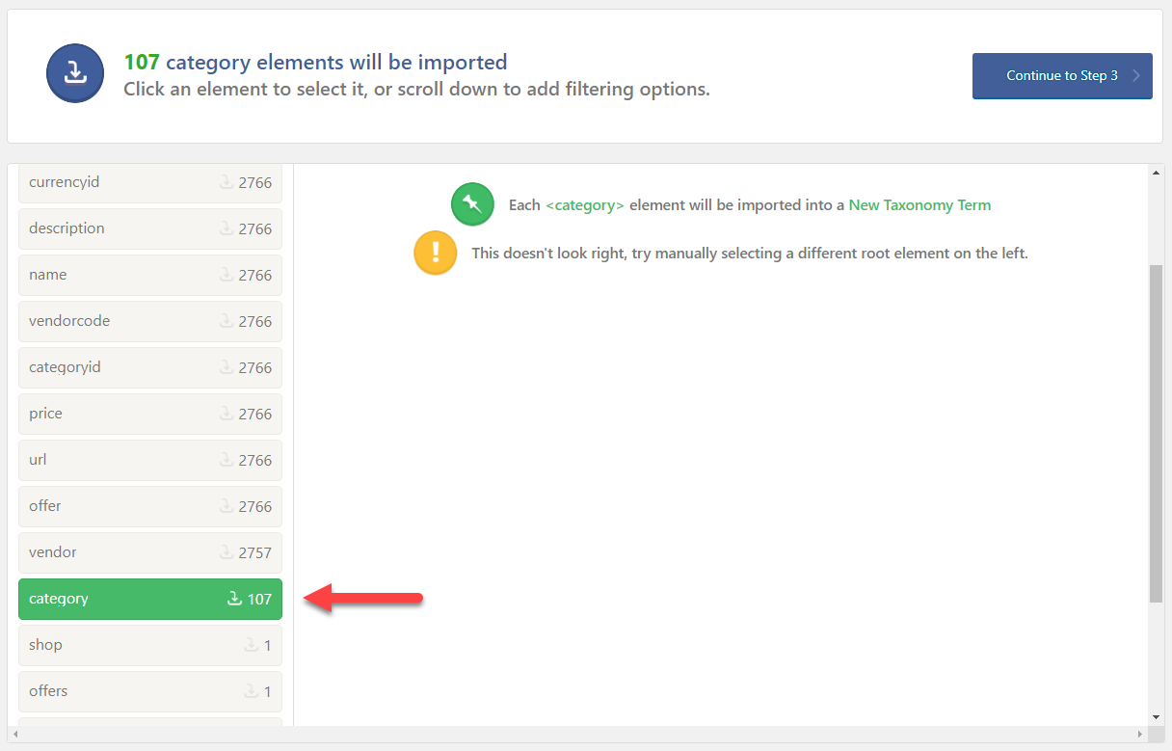Pick the price element
1172x751 pixels.
(150, 414)
